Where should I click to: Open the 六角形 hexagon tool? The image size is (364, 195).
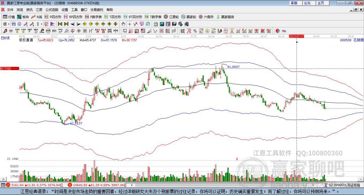click(x=206, y=17)
